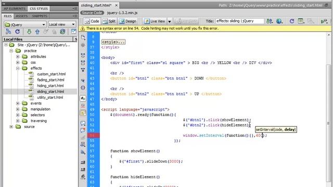Open the Live View options dropdown arrow
The image size is (333, 187).
pyautogui.click(x=170, y=21)
